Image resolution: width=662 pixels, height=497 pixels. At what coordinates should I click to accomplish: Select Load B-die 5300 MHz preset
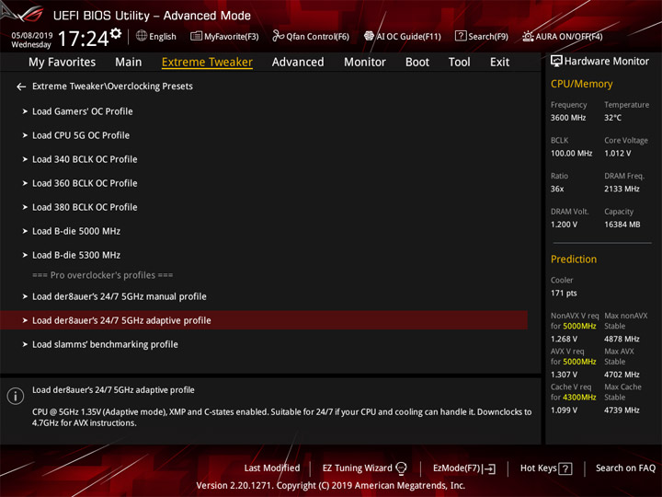[76, 255]
